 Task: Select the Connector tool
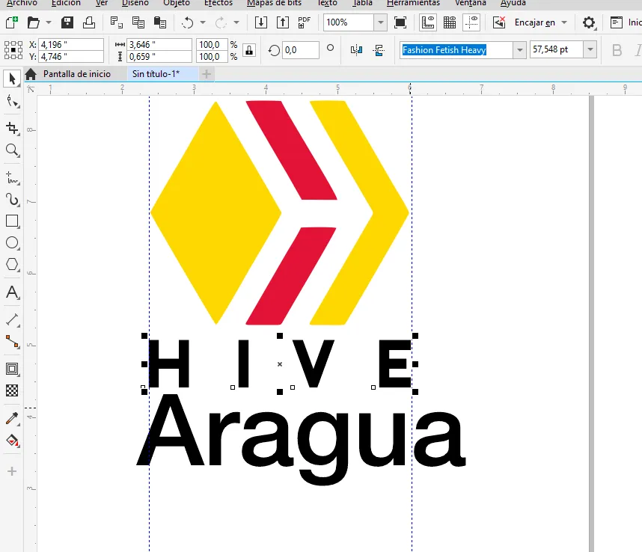pos(12,341)
